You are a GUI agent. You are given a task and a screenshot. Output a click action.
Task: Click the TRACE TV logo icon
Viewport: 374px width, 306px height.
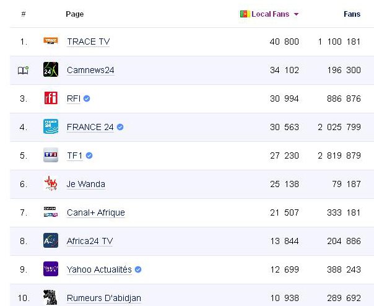(51, 42)
